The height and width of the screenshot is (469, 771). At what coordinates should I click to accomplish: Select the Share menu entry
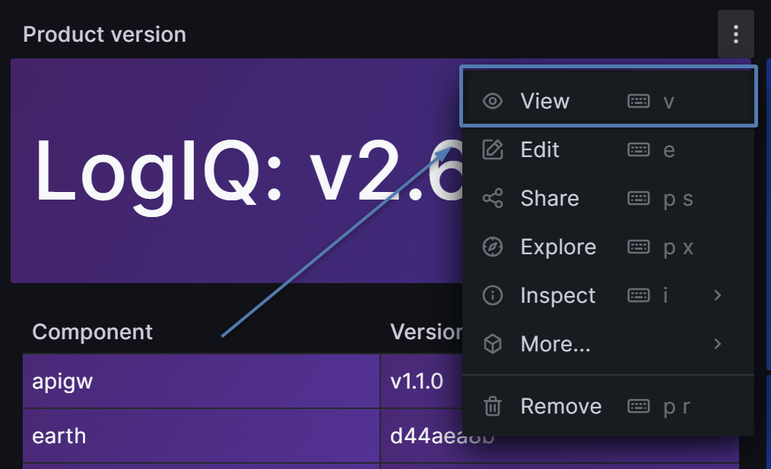549,198
